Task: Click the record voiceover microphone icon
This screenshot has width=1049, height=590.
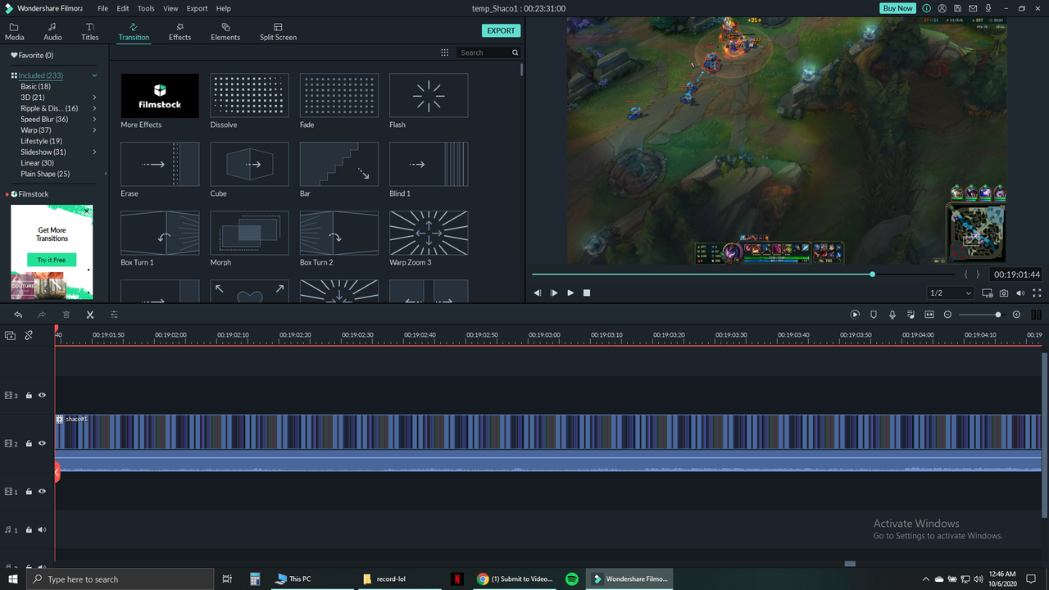Action: (x=892, y=315)
